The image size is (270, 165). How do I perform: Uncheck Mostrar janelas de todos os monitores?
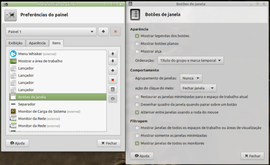(x=137, y=143)
